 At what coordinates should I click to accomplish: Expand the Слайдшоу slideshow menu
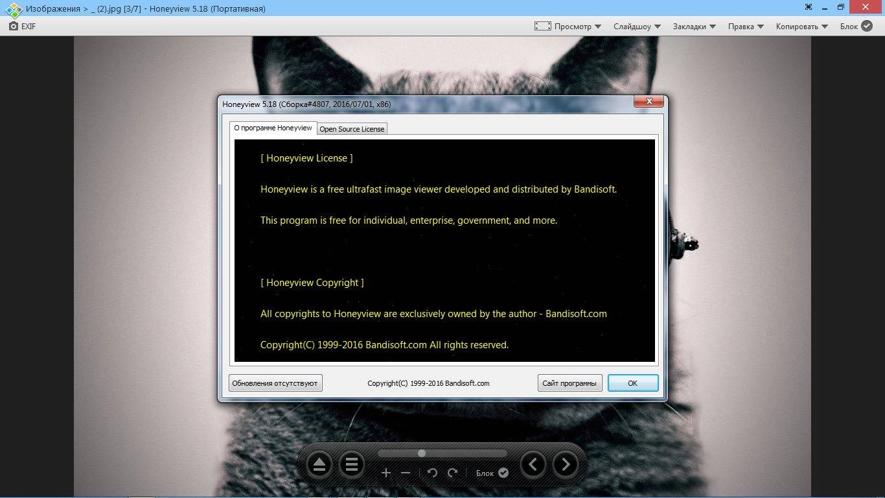pyautogui.click(x=637, y=27)
